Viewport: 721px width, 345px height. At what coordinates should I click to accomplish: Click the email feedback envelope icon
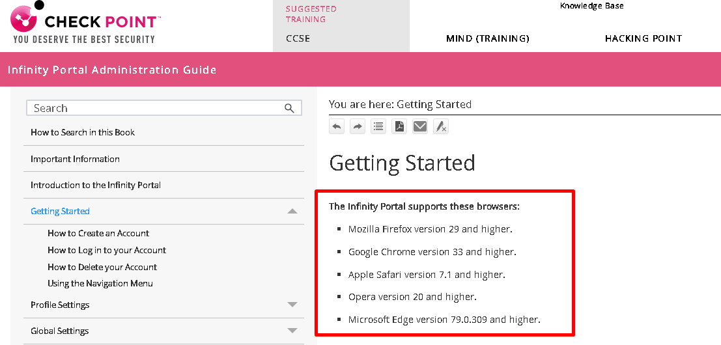tap(420, 126)
